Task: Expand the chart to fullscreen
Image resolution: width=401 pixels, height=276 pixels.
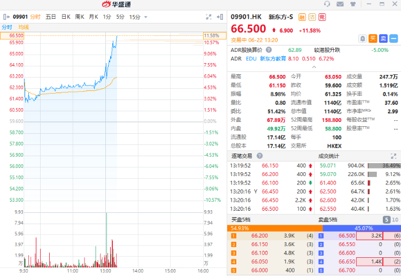Action: 209,17
